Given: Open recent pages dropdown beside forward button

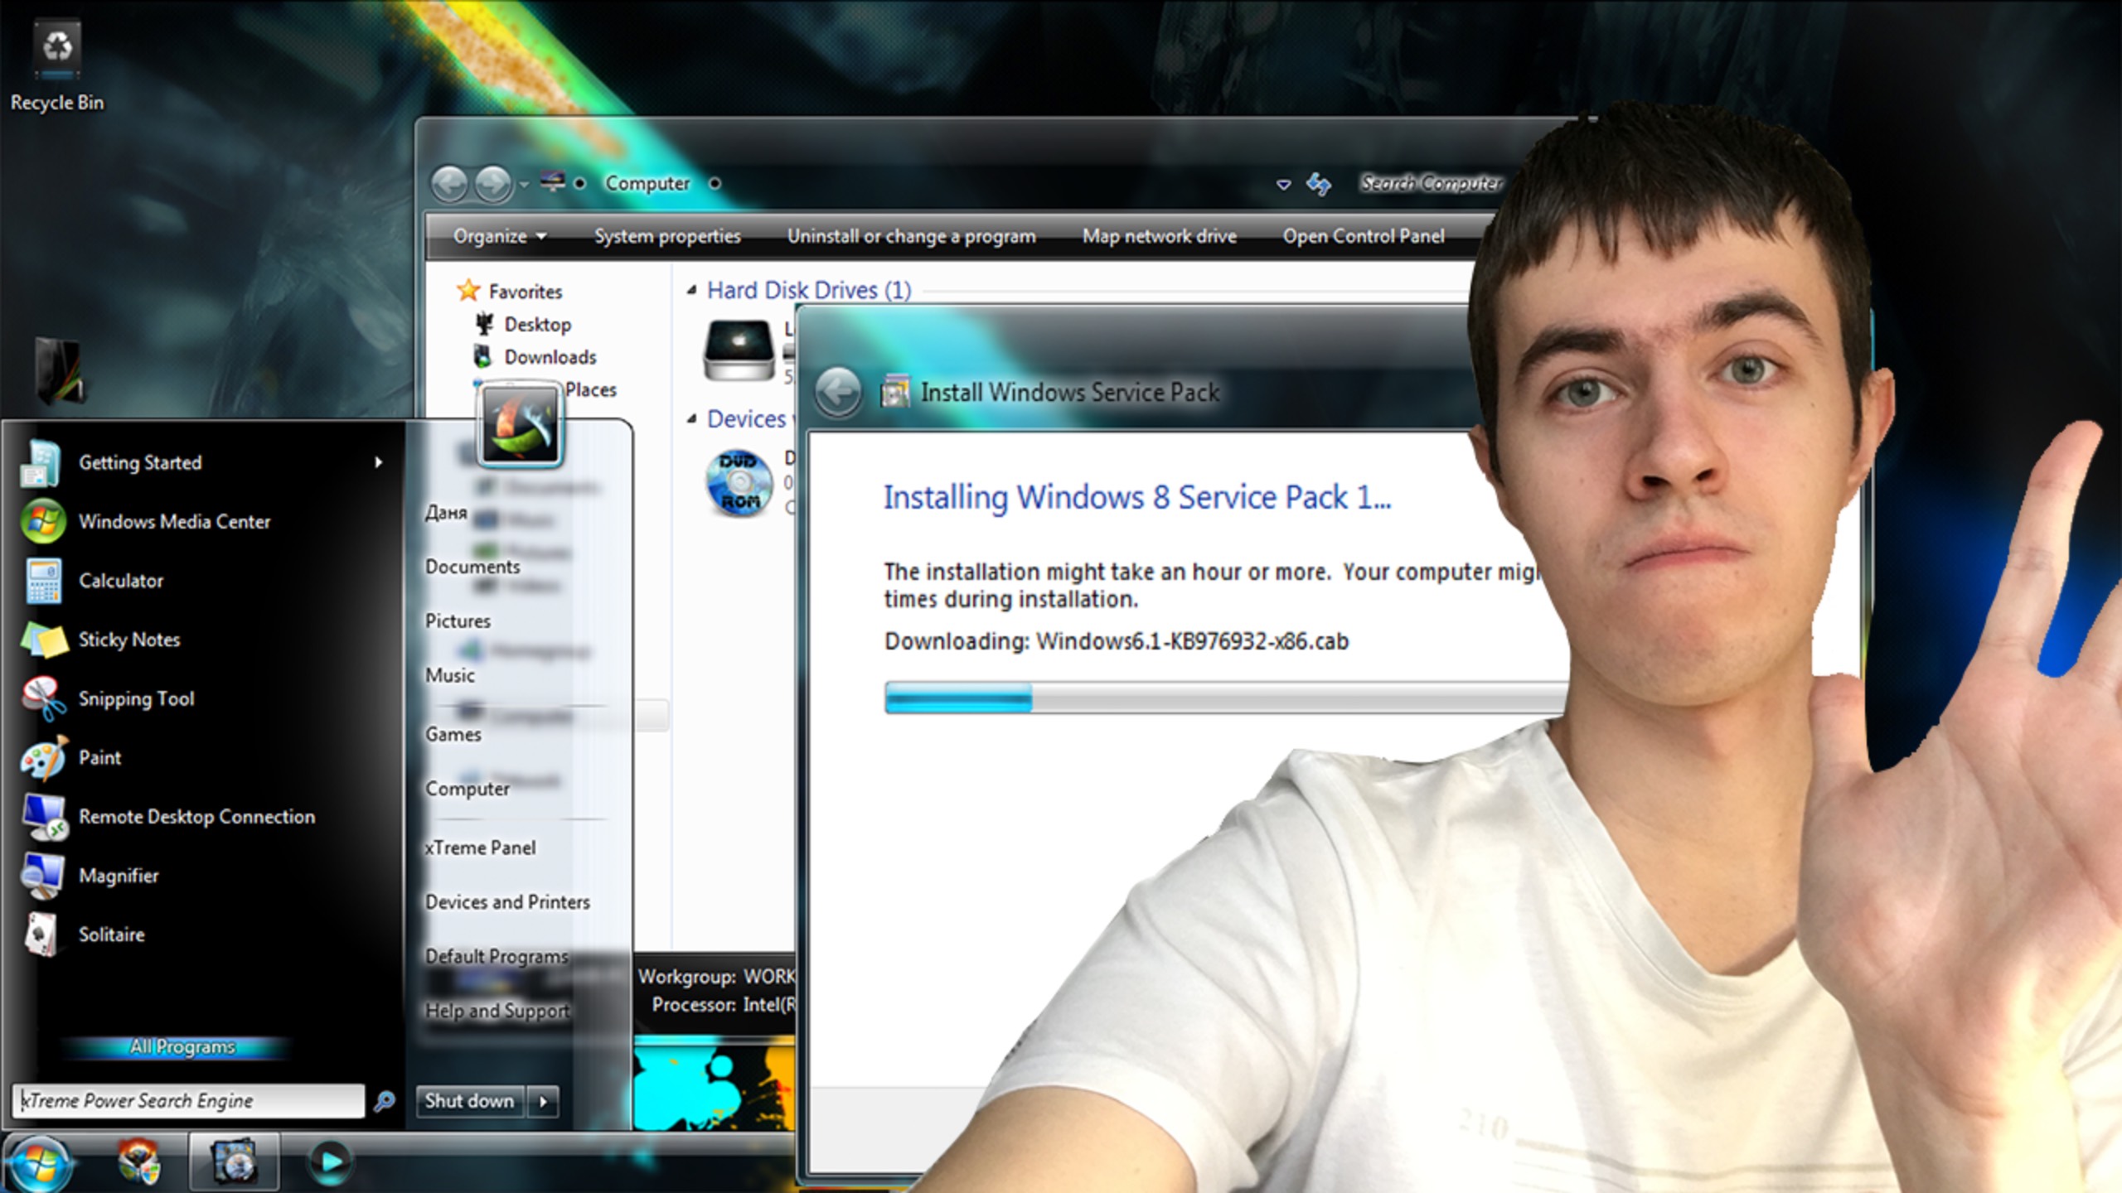Looking at the screenshot, I should [x=524, y=184].
